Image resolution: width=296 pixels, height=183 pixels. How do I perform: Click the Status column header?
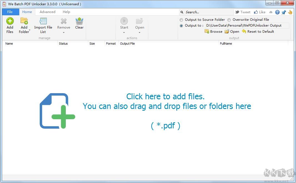click(x=63, y=44)
